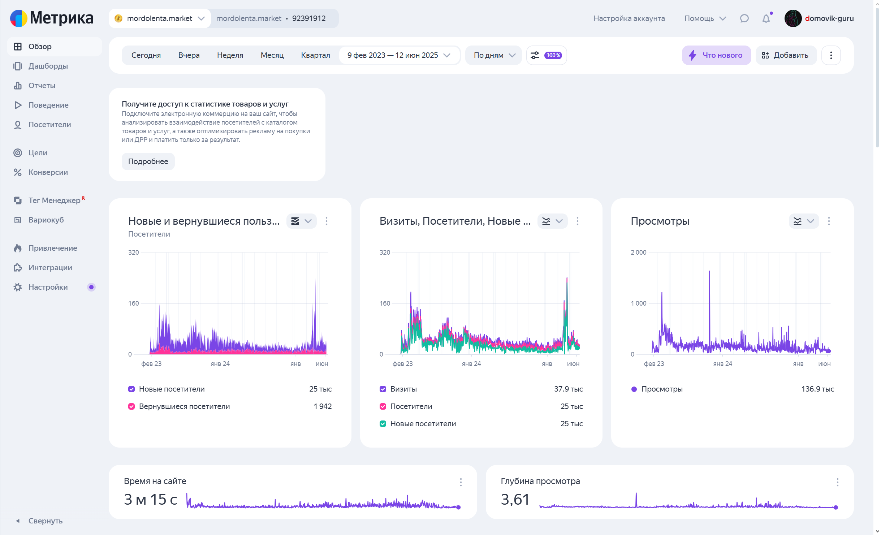Open the toolbar overflow three-dot menu

pyautogui.click(x=831, y=55)
